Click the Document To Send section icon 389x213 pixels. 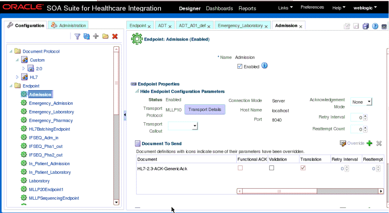click(x=138, y=143)
